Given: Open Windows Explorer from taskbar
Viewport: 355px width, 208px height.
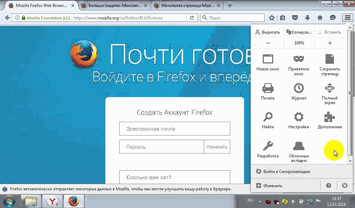Looking at the screenshot, I should [31, 201].
